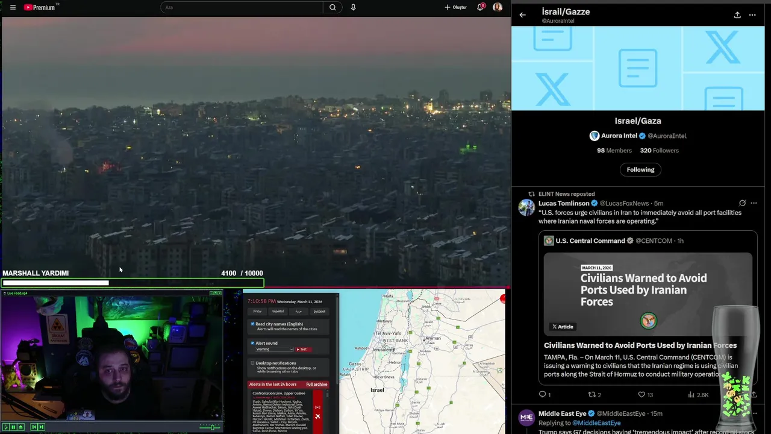Click the Following button on the list
The image size is (771, 434).
click(640, 169)
